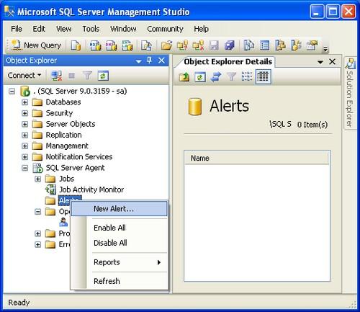Show Object Explorer via toolbar icon
360x312 pixels.
click(280, 45)
